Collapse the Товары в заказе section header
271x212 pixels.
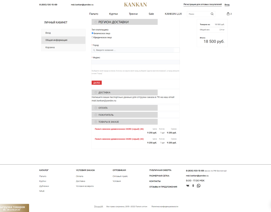(x=124, y=122)
